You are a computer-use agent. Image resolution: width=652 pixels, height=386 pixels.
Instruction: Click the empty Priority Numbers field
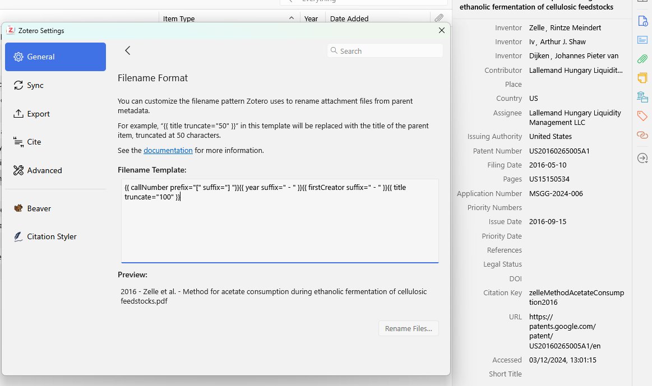pyautogui.click(x=576, y=208)
